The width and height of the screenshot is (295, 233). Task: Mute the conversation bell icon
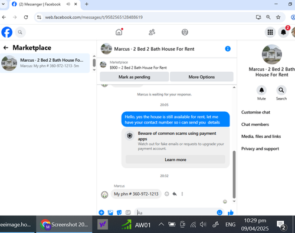[261, 90]
